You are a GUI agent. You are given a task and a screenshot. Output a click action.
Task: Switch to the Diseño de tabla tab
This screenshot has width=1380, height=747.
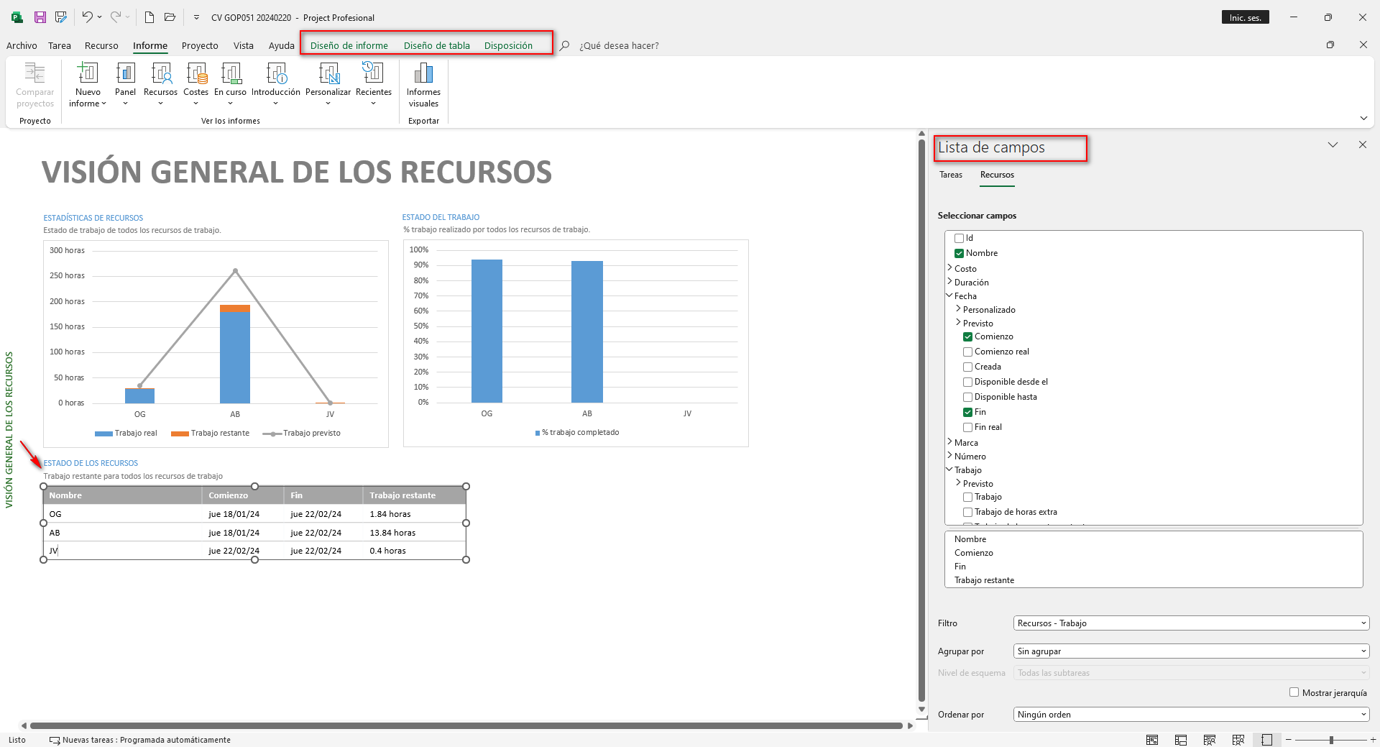[x=436, y=45]
